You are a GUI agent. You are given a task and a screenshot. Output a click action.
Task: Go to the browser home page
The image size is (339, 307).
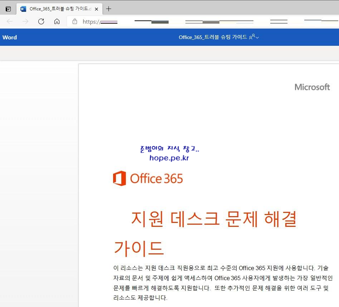[x=57, y=21]
